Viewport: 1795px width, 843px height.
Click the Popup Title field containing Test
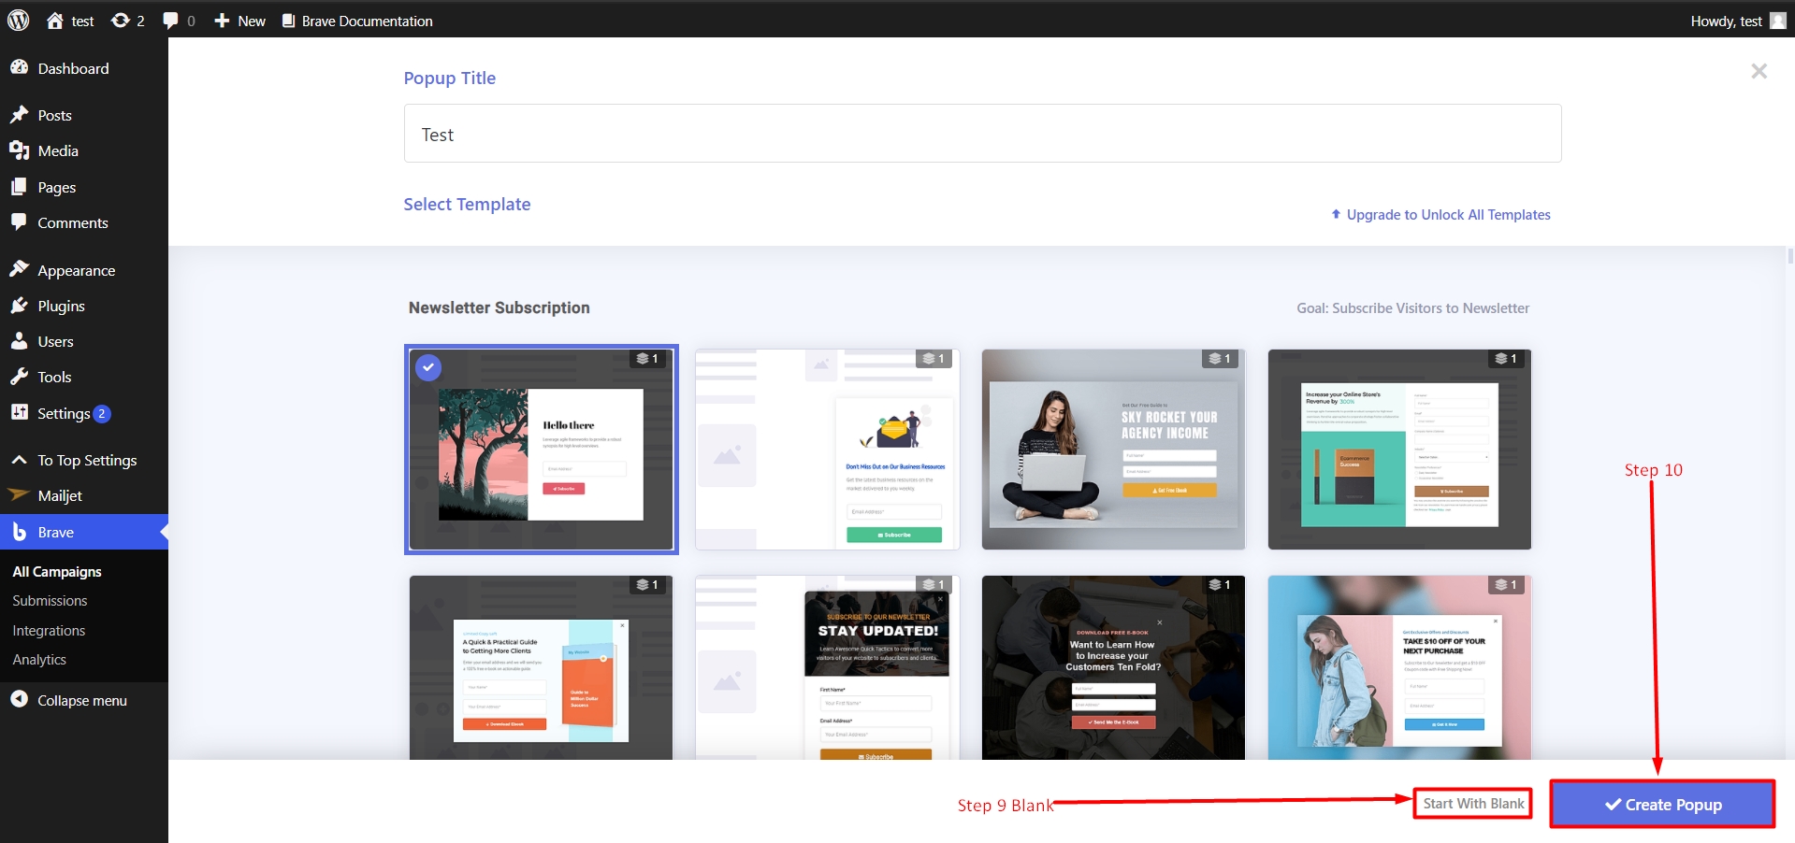(x=982, y=134)
